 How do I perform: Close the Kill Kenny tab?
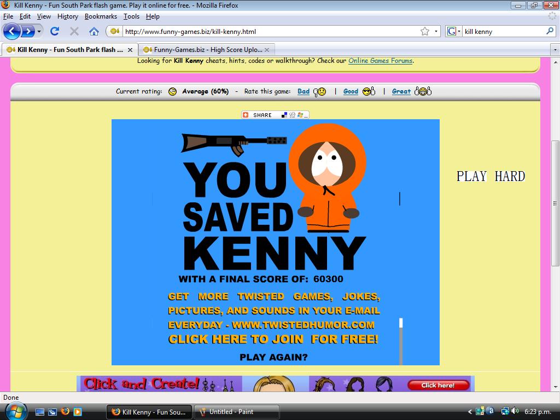130,50
